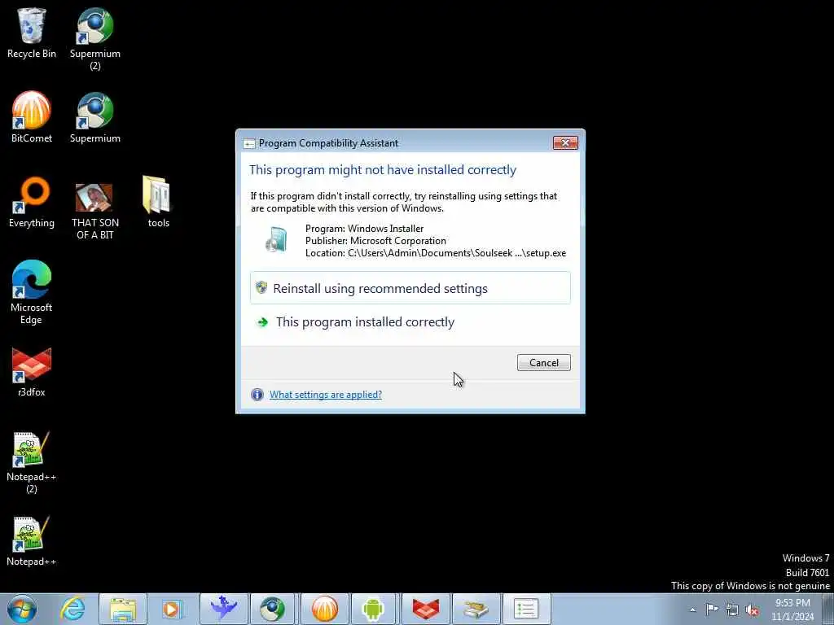834x625 pixels.
Task: Open the Windows Start menu orb
Action: point(22,609)
